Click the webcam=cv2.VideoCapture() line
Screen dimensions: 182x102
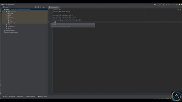coord(63,16)
